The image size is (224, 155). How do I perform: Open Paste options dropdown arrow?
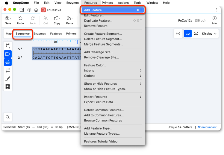click(x=72, y=18)
